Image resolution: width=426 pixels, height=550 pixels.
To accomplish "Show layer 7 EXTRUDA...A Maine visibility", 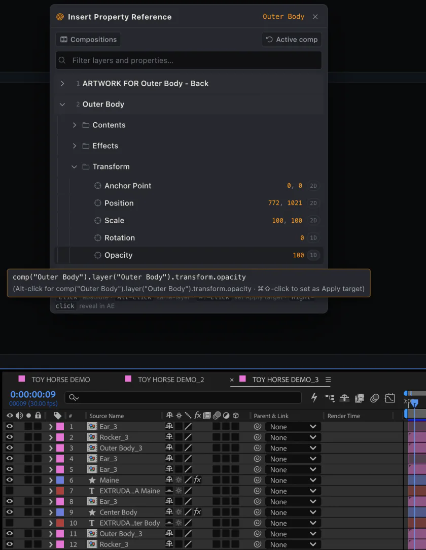I will (10, 491).
